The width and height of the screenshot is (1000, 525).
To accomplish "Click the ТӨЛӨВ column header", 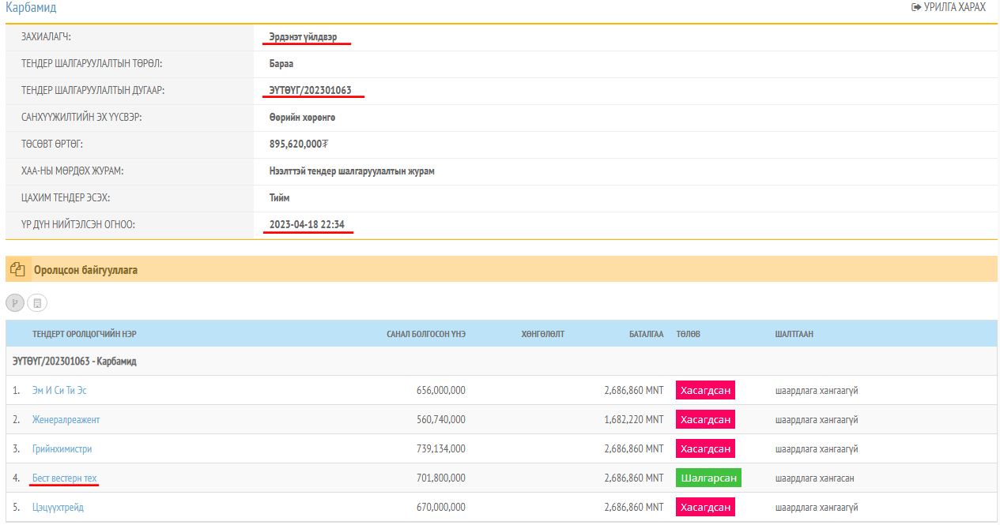I will [688, 334].
